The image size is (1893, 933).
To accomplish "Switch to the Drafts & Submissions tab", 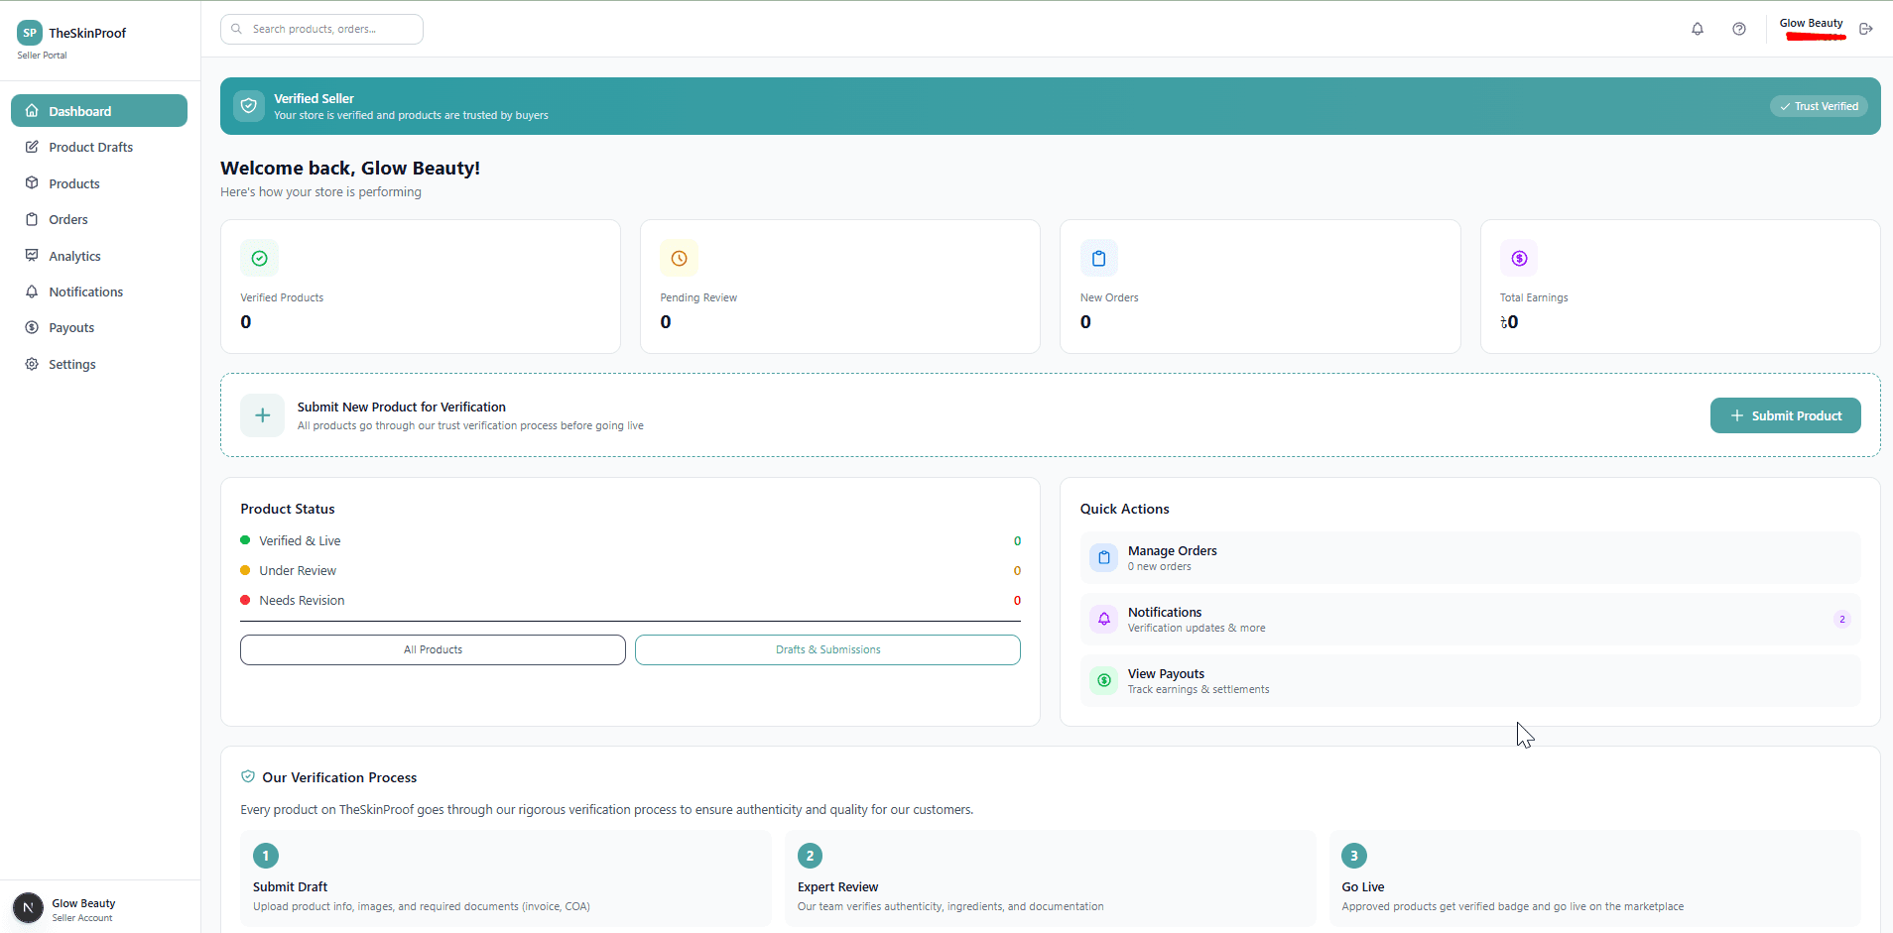I will (827, 649).
